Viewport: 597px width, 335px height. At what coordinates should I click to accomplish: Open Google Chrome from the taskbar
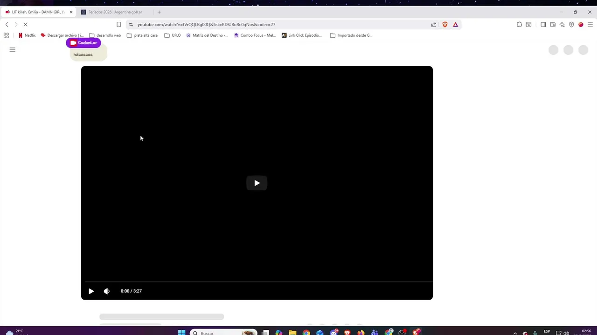pyautogui.click(x=306, y=333)
